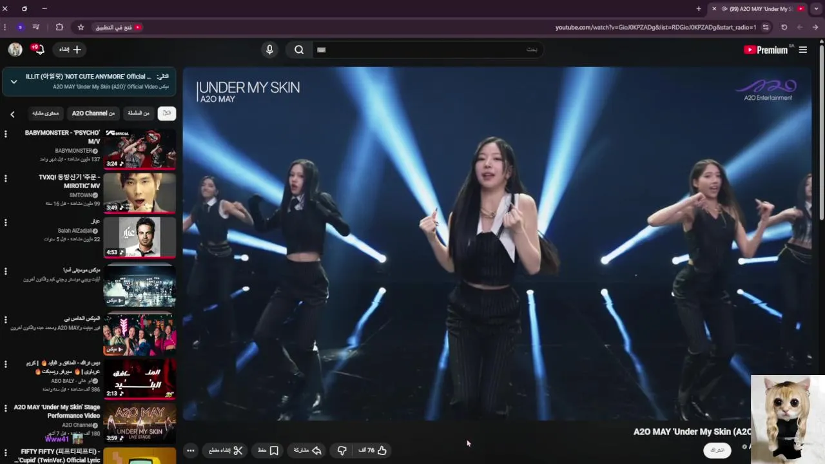Save the video (حفظ) bookmark button

[x=267, y=450]
